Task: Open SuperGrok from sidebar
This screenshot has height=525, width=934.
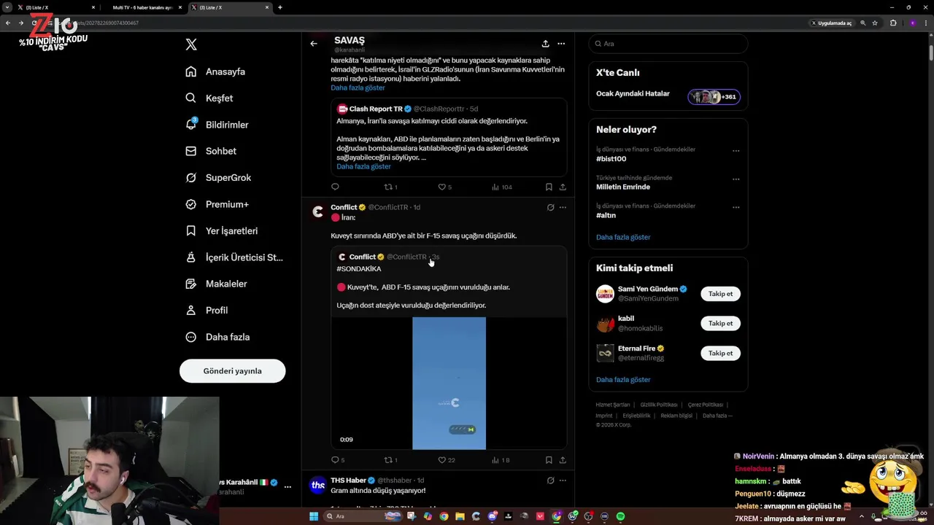Action: [x=218, y=177]
